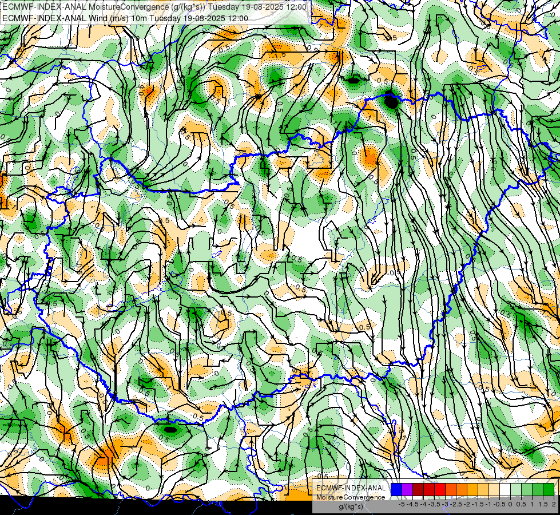This screenshot has height=515, width=560.
Task: Click the purple legend swatch between -5 and -4.5
Action: click(x=407, y=490)
